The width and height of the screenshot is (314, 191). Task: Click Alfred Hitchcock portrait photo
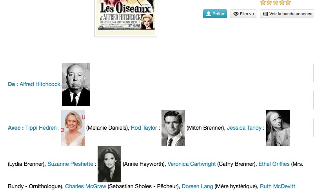(x=76, y=84)
